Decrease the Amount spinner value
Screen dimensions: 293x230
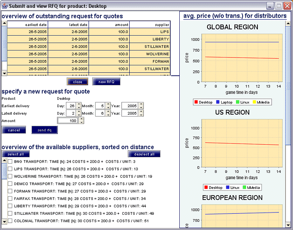(81, 122)
